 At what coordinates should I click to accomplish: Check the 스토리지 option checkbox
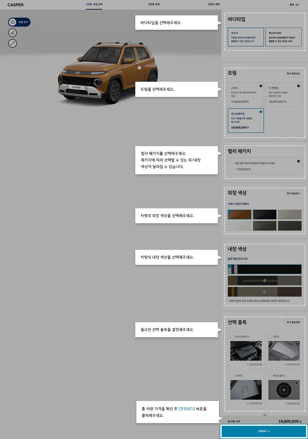[232, 376]
